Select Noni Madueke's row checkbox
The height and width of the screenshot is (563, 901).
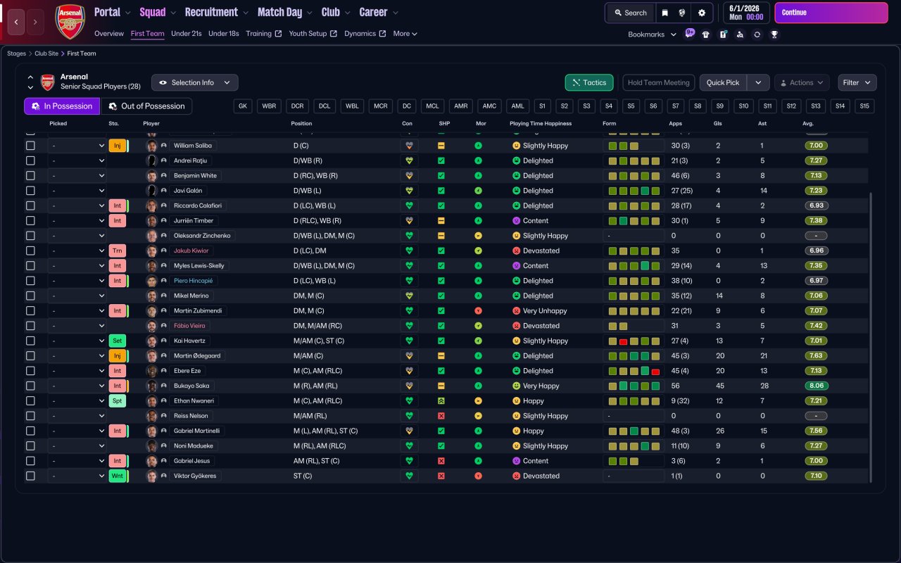30,446
